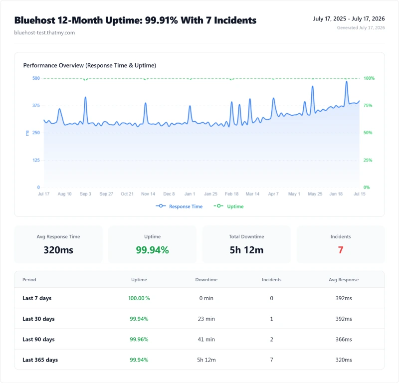Select the 'Last 30 days' row label
Image resolution: width=399 pixels, height=383 pixels.
click(38, 319)
